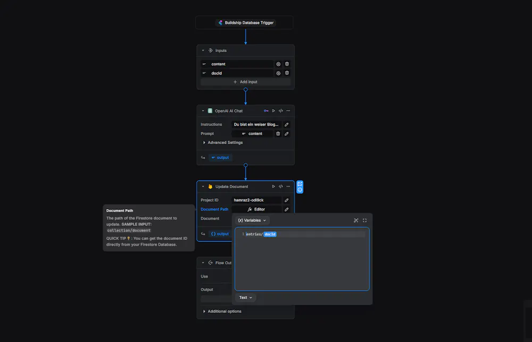
Task: Click the OpenAI logo on the chat node
Action: click(210, 111)
